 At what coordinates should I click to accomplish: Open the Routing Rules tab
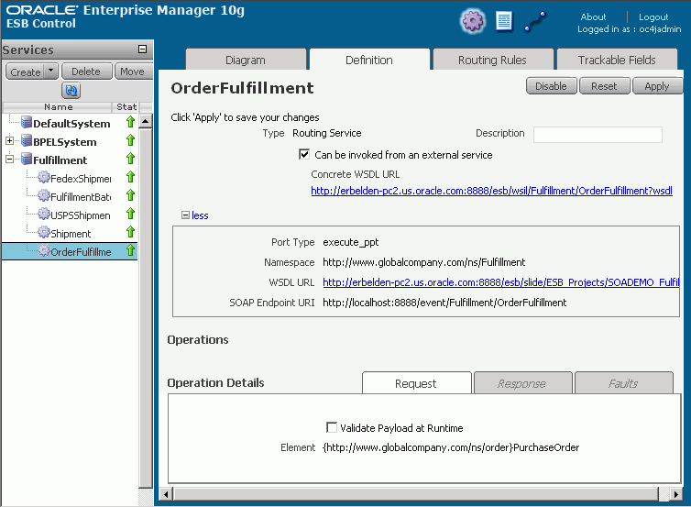pos(493,60)
